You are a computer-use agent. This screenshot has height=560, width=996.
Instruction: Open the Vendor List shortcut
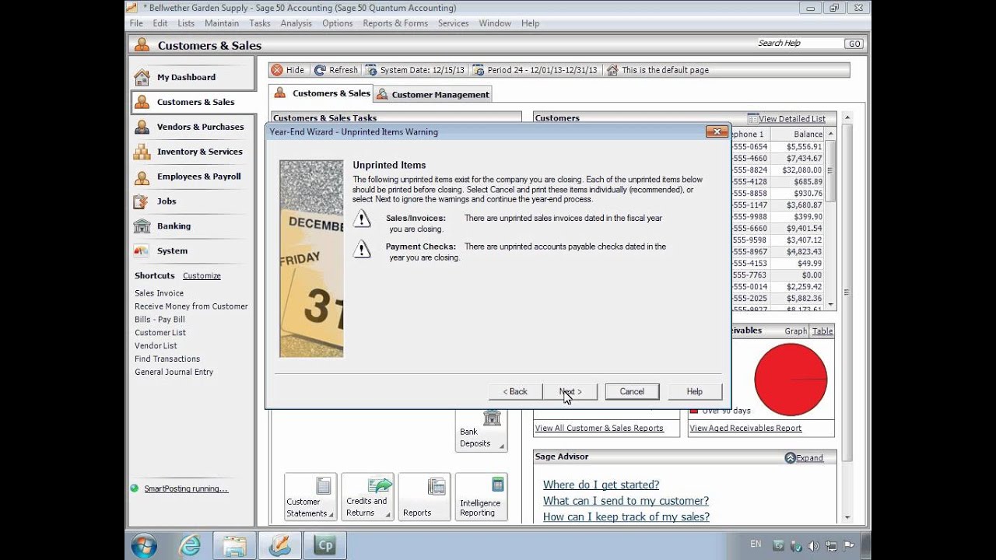click(x=156, y=345)
